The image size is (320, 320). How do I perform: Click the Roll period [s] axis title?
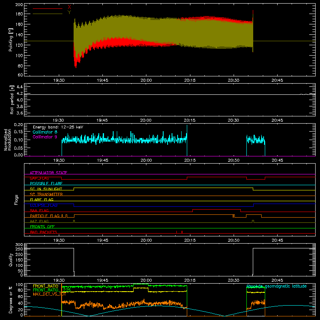click(x=12, y=100)
